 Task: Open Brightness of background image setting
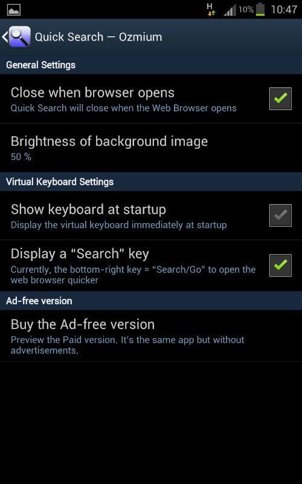point(151,148)
